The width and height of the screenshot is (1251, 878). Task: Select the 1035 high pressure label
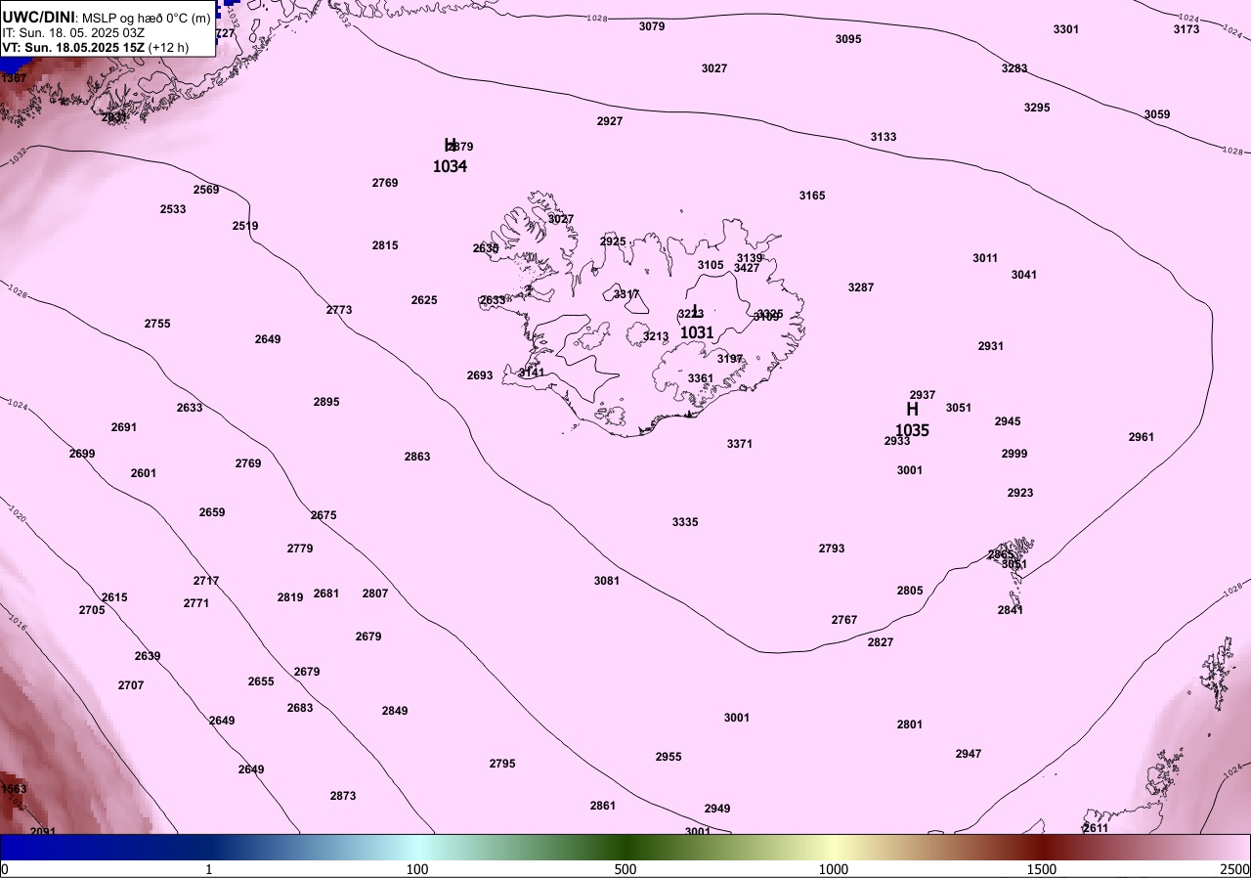point(912,430)
